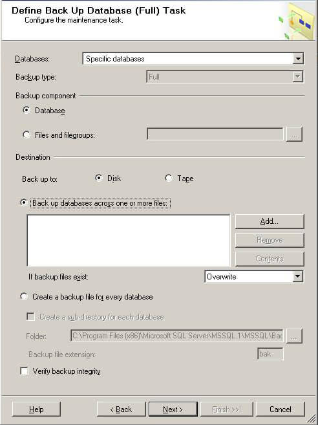The height and width of the screenshot is (425, 318).
Task: Expand the Databases dropdown arrow
Action: 298,59
